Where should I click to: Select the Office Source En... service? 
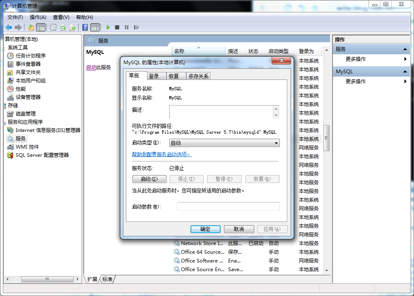tap(248, 270)
